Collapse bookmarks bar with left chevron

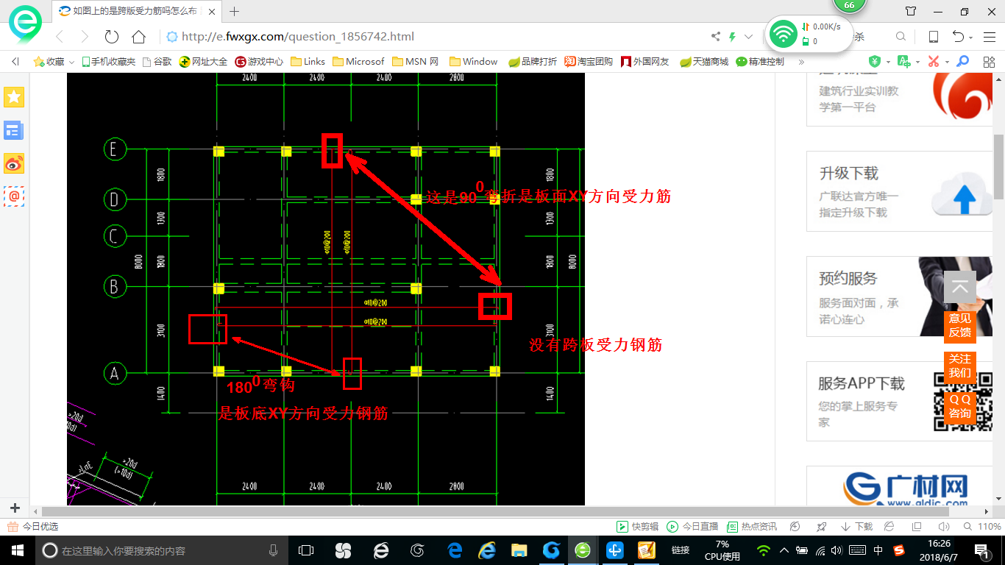[x=15, y=62]
